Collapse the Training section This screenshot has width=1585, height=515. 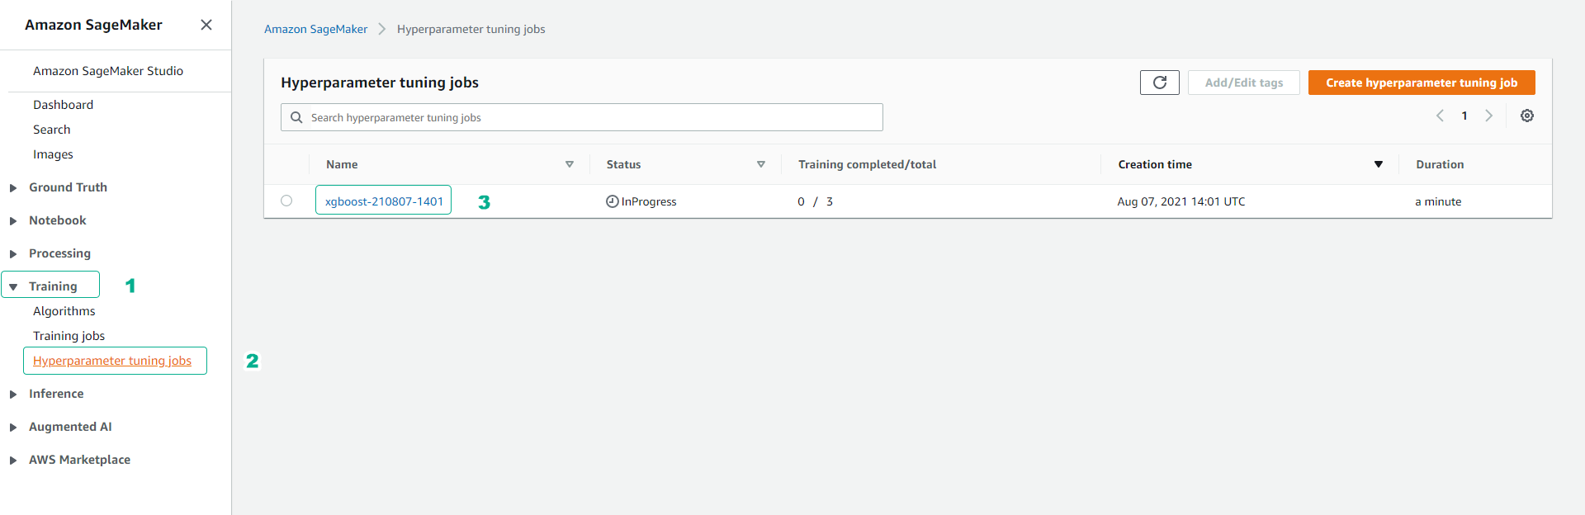(x=13, y=287)
